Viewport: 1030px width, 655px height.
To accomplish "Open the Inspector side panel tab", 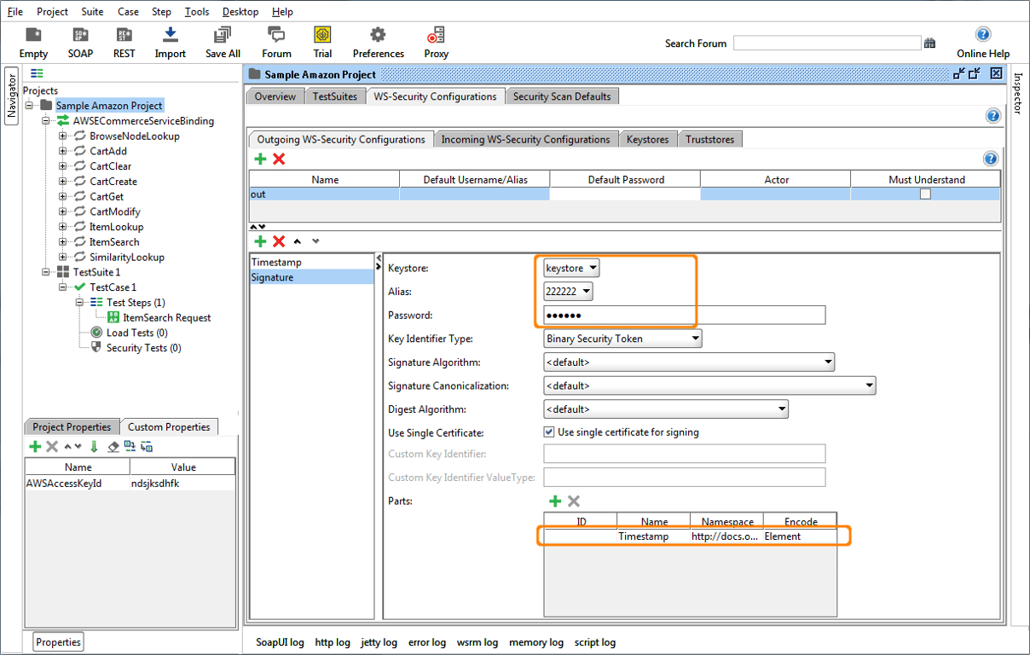I will 1018,94.
